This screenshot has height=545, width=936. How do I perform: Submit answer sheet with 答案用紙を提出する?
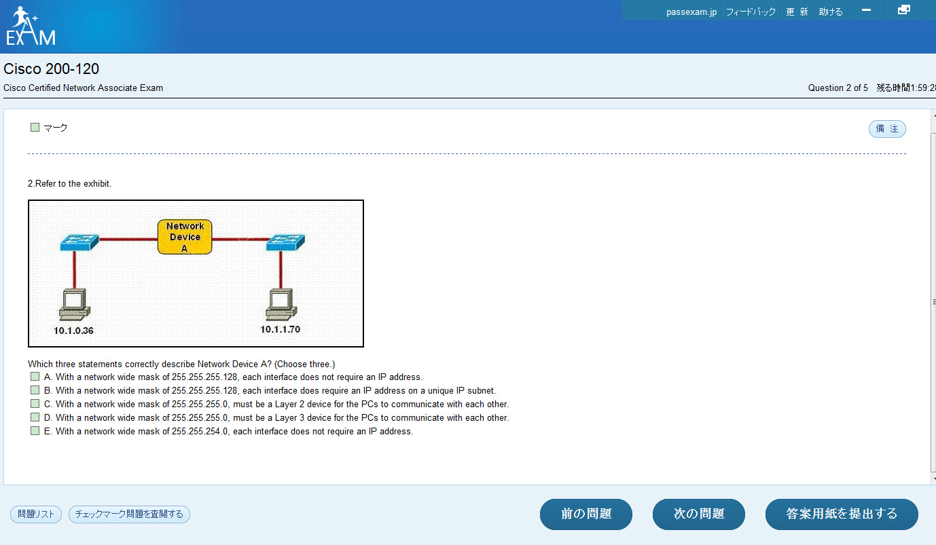click(842, 514)
